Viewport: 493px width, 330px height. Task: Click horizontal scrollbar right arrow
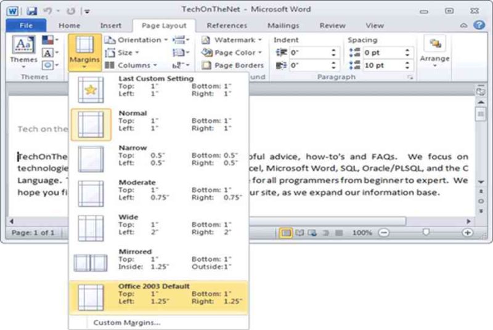click(x=468, y=221)
